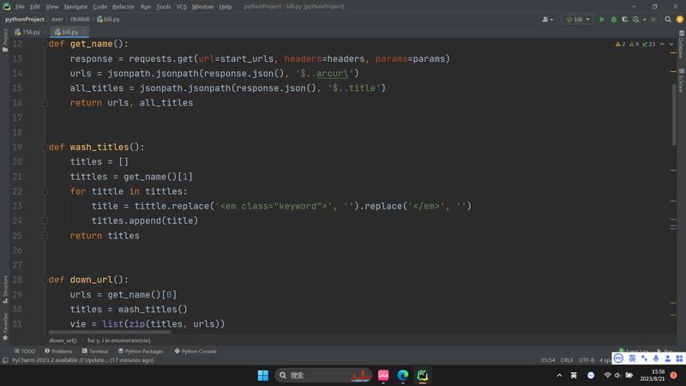
Task: Run bili with coverage
Action: [x=625, y=19]
